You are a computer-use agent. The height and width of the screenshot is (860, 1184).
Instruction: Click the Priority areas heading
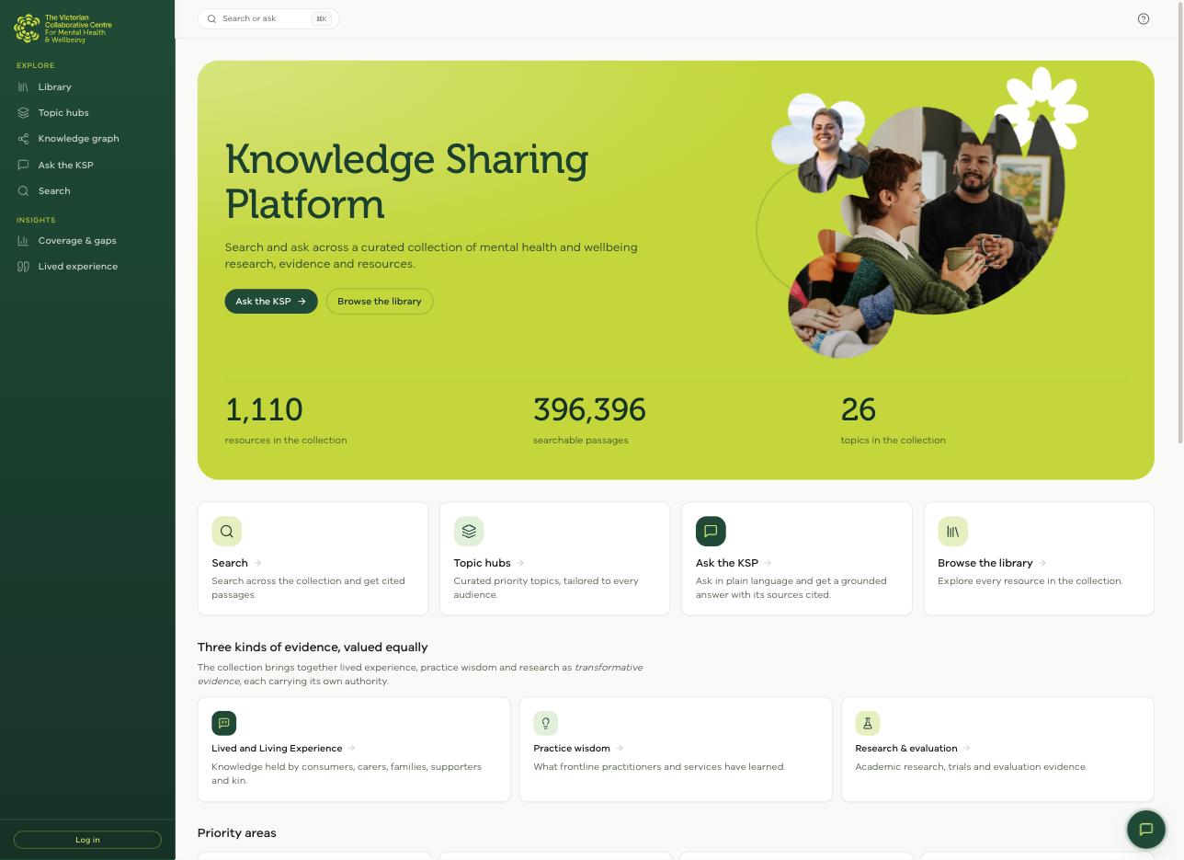click(236, 832)
